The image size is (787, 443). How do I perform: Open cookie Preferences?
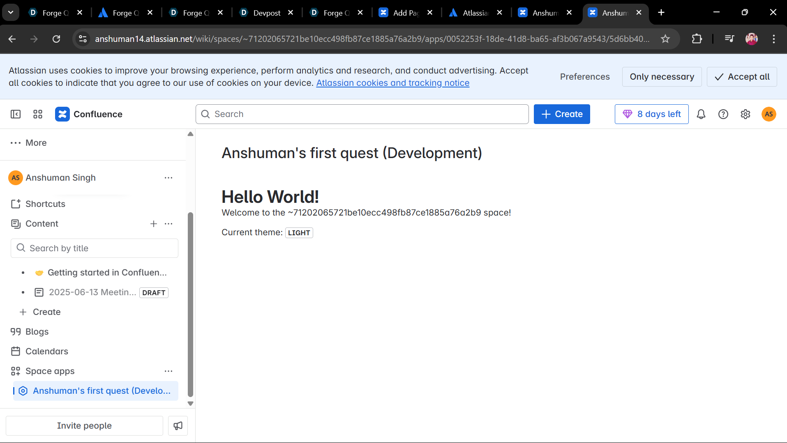(x=585, y=77)
